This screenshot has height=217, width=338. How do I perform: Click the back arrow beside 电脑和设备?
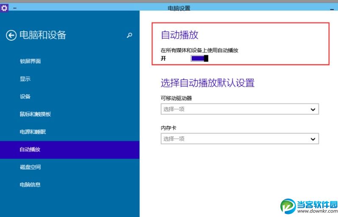pos(11,35)
